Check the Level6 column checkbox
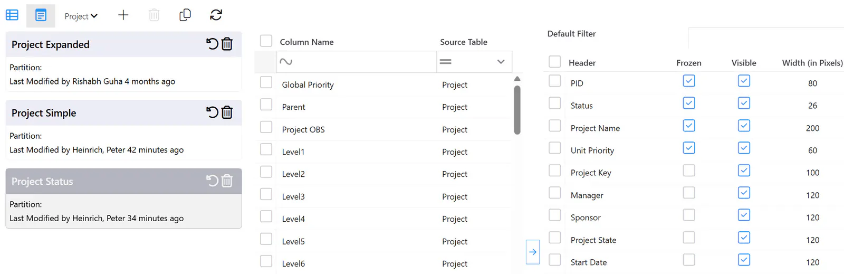The height and width of the screenshot is (274, 844). [266, 261]
